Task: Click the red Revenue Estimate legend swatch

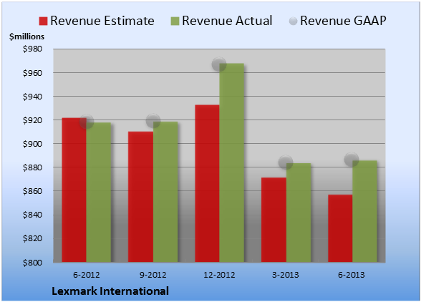Action: coord(43,21)
